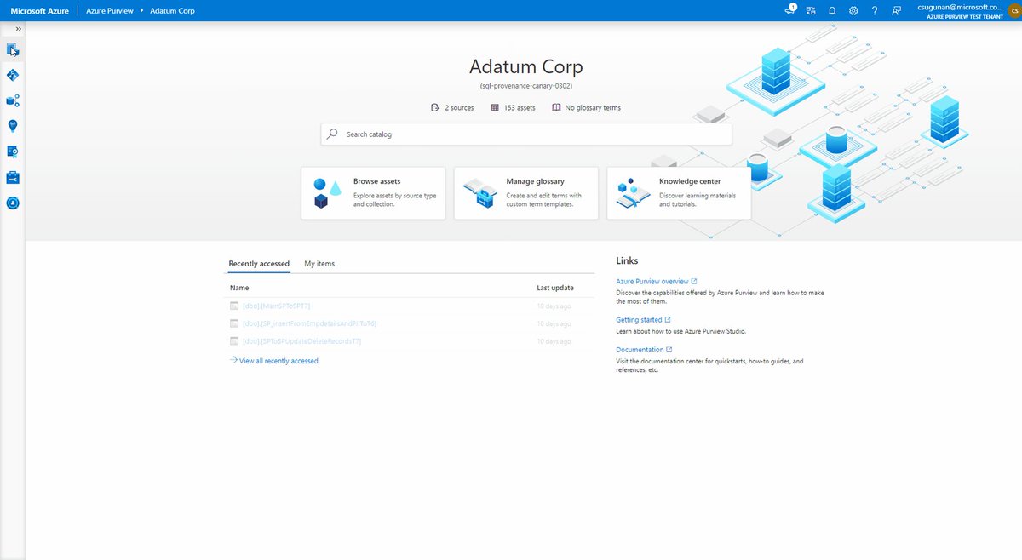The image size is (1022, 560).
Task: Switch to the My items tab
Action: (x=319, y=264)
